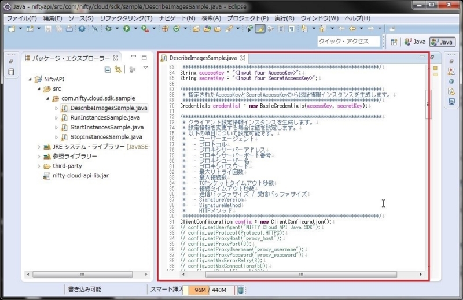
Task: Open the Javadoc @ fast view icon
Action: (x=451, y=82)
